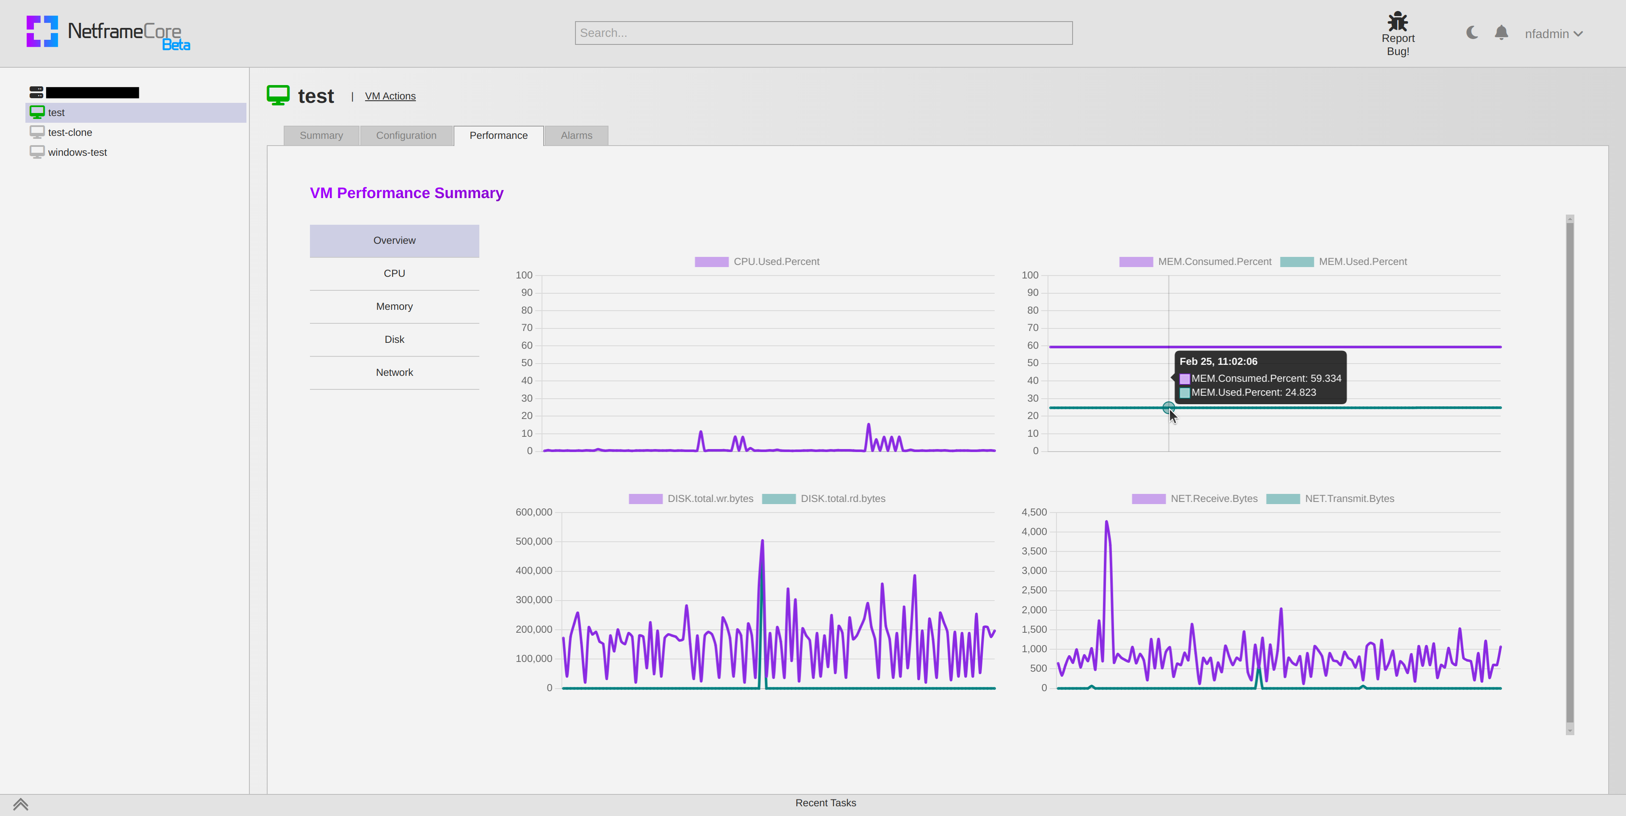Switch to the Performance tab
The width and height of the screenshot is (1626, 816).
point(499,136)
